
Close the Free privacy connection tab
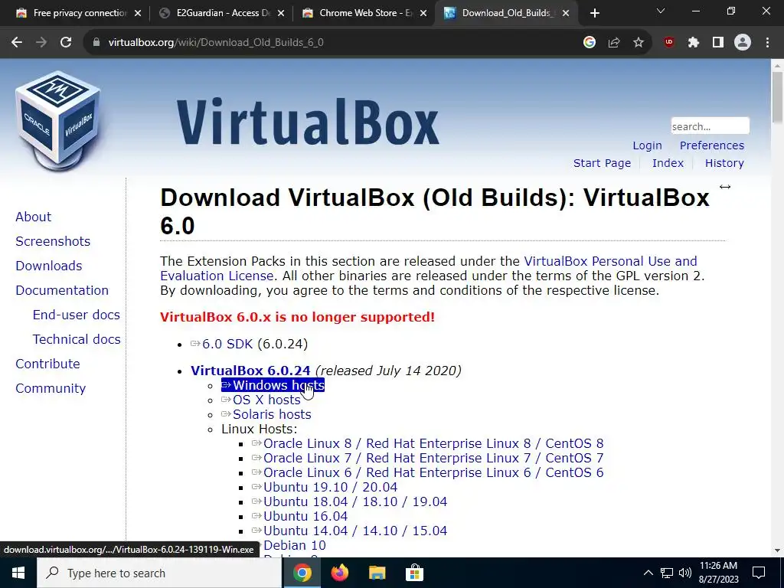pos(138,14)
